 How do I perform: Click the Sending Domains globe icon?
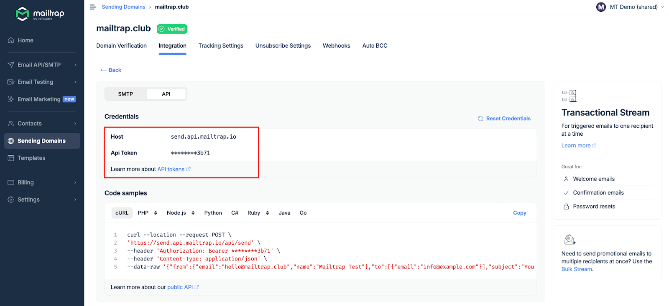(11, 141)
